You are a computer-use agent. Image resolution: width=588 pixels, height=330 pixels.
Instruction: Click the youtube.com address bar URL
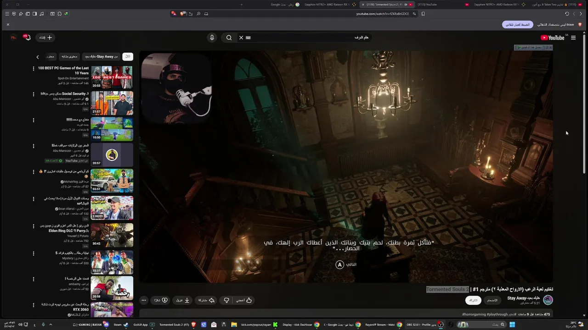383,14
